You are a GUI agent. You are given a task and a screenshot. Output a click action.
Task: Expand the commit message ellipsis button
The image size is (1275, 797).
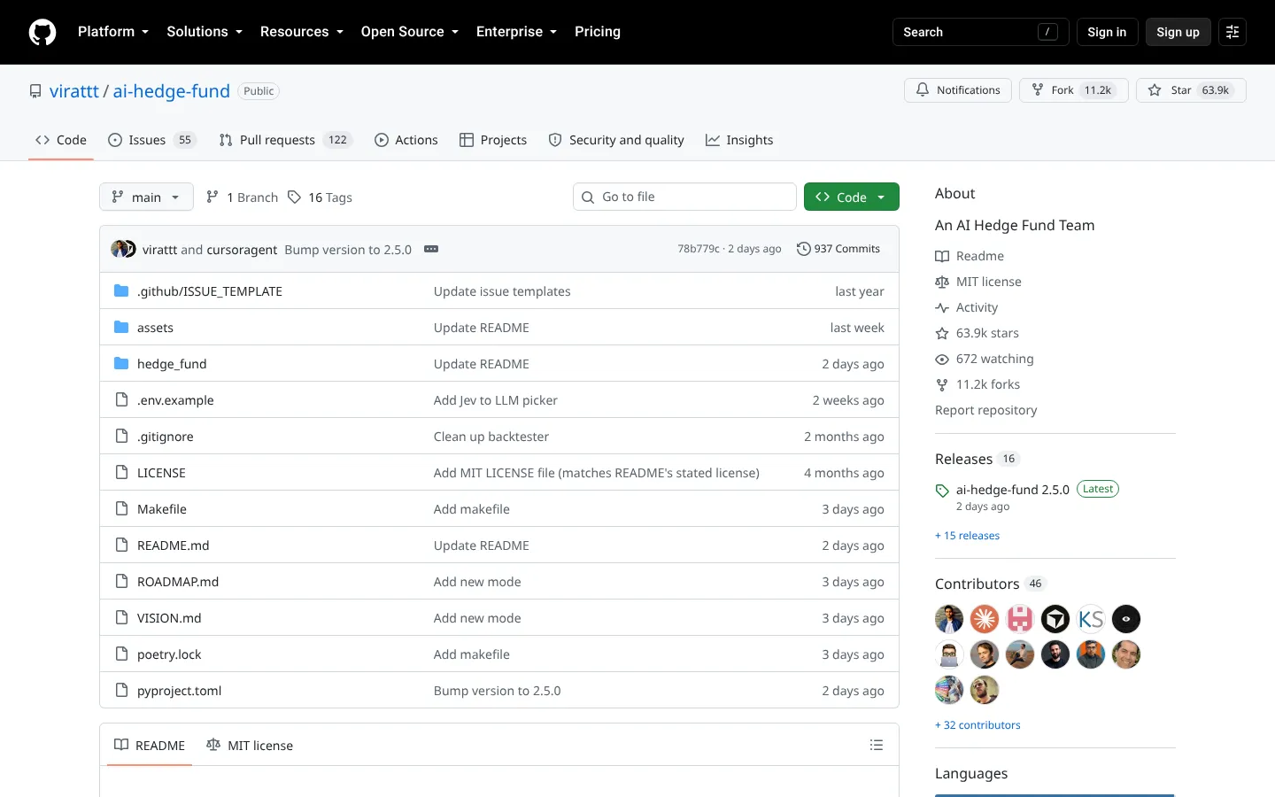click(431, 249)
